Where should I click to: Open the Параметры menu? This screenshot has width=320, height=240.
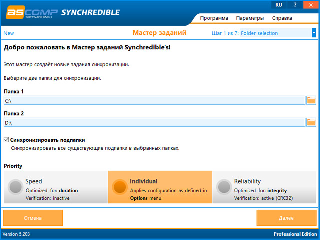click(x=250, y=18)
